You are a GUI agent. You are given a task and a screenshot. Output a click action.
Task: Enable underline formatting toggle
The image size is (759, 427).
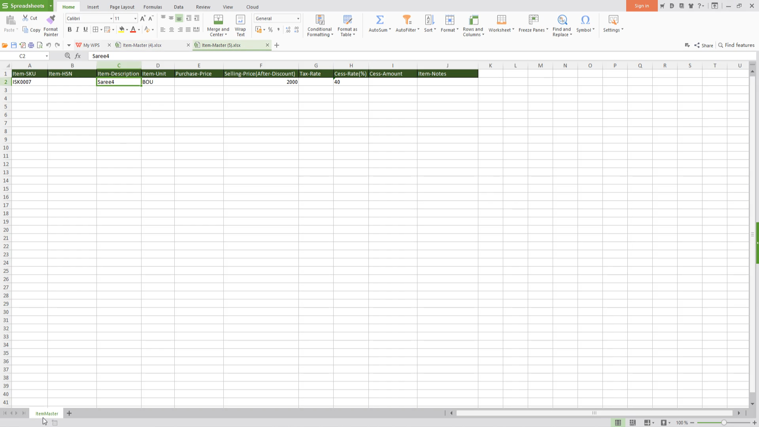tap(85, 30)
